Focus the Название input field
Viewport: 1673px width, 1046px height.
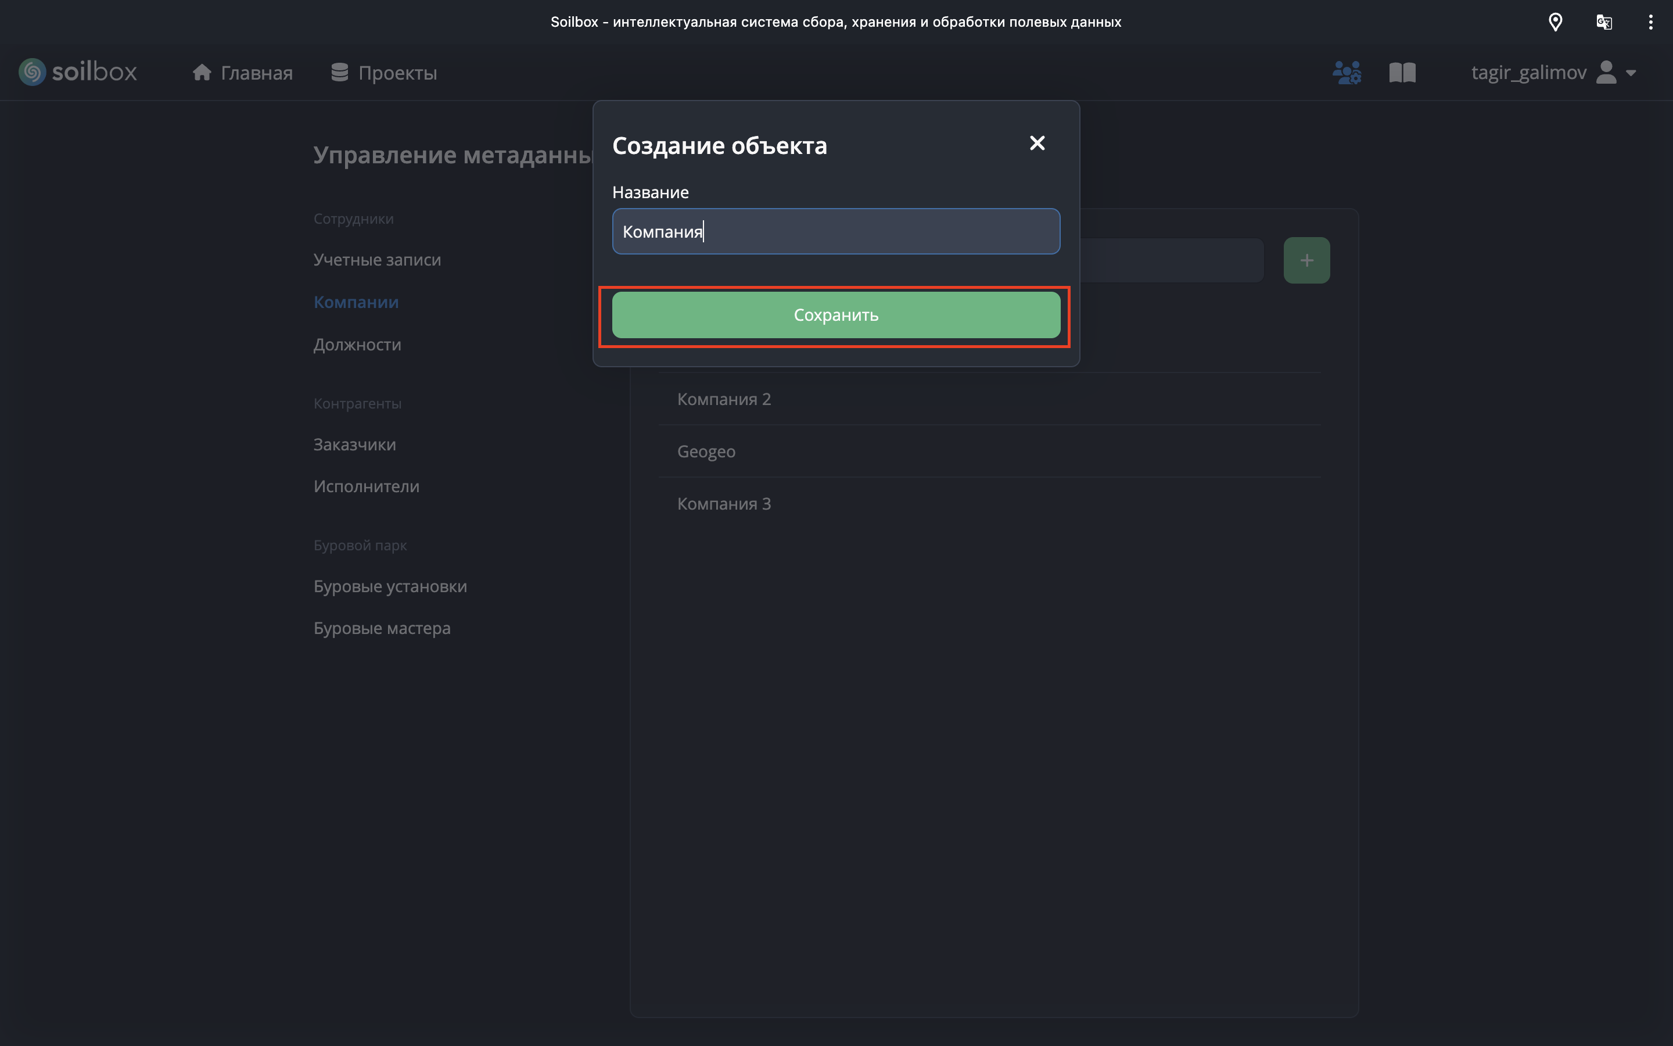tap(836, 231)
